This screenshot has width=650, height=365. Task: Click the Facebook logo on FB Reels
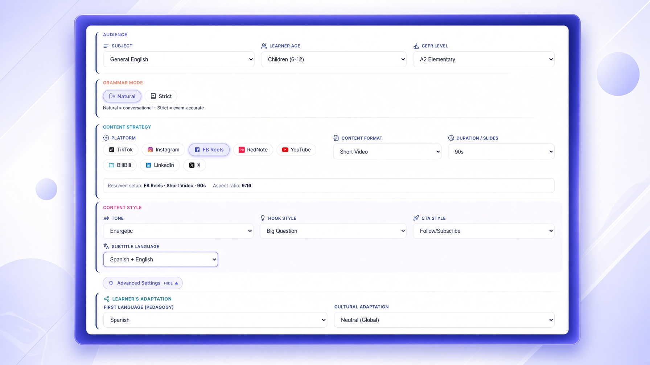197,150
